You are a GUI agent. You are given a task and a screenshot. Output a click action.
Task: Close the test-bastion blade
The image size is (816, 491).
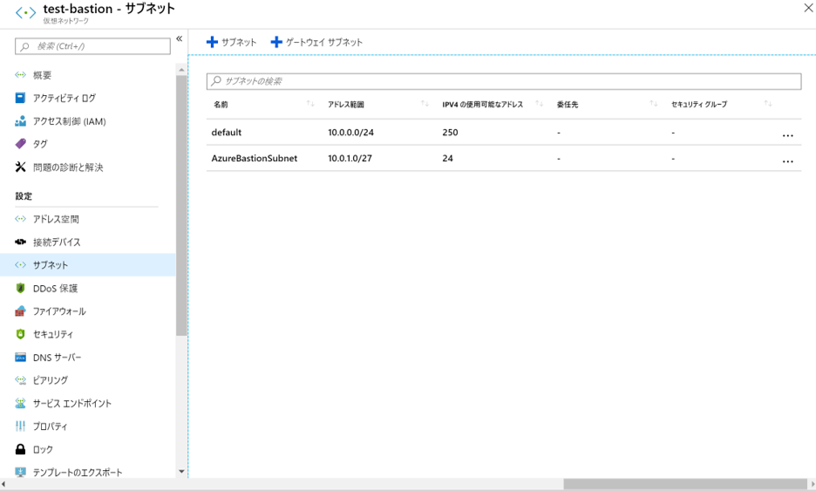[809, 8]
